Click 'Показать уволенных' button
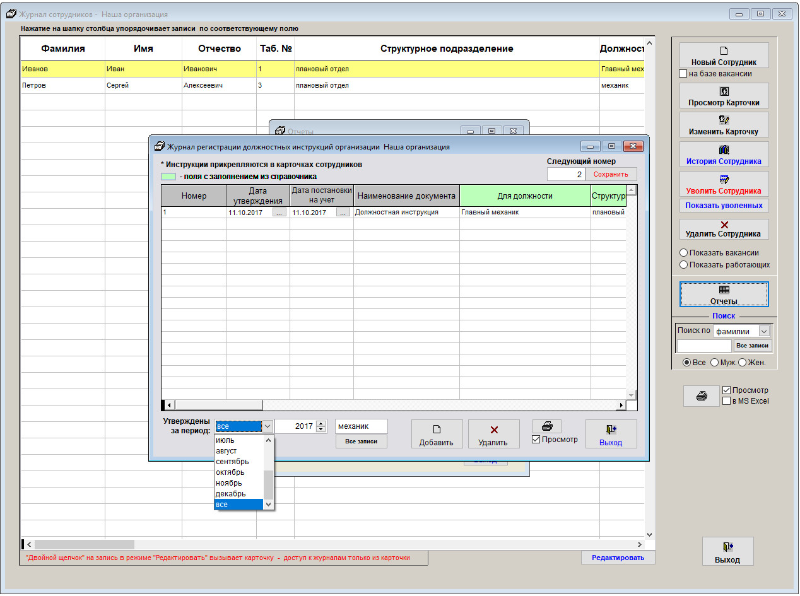The width and height of the screenshot is (800, 596). (724, 206)
